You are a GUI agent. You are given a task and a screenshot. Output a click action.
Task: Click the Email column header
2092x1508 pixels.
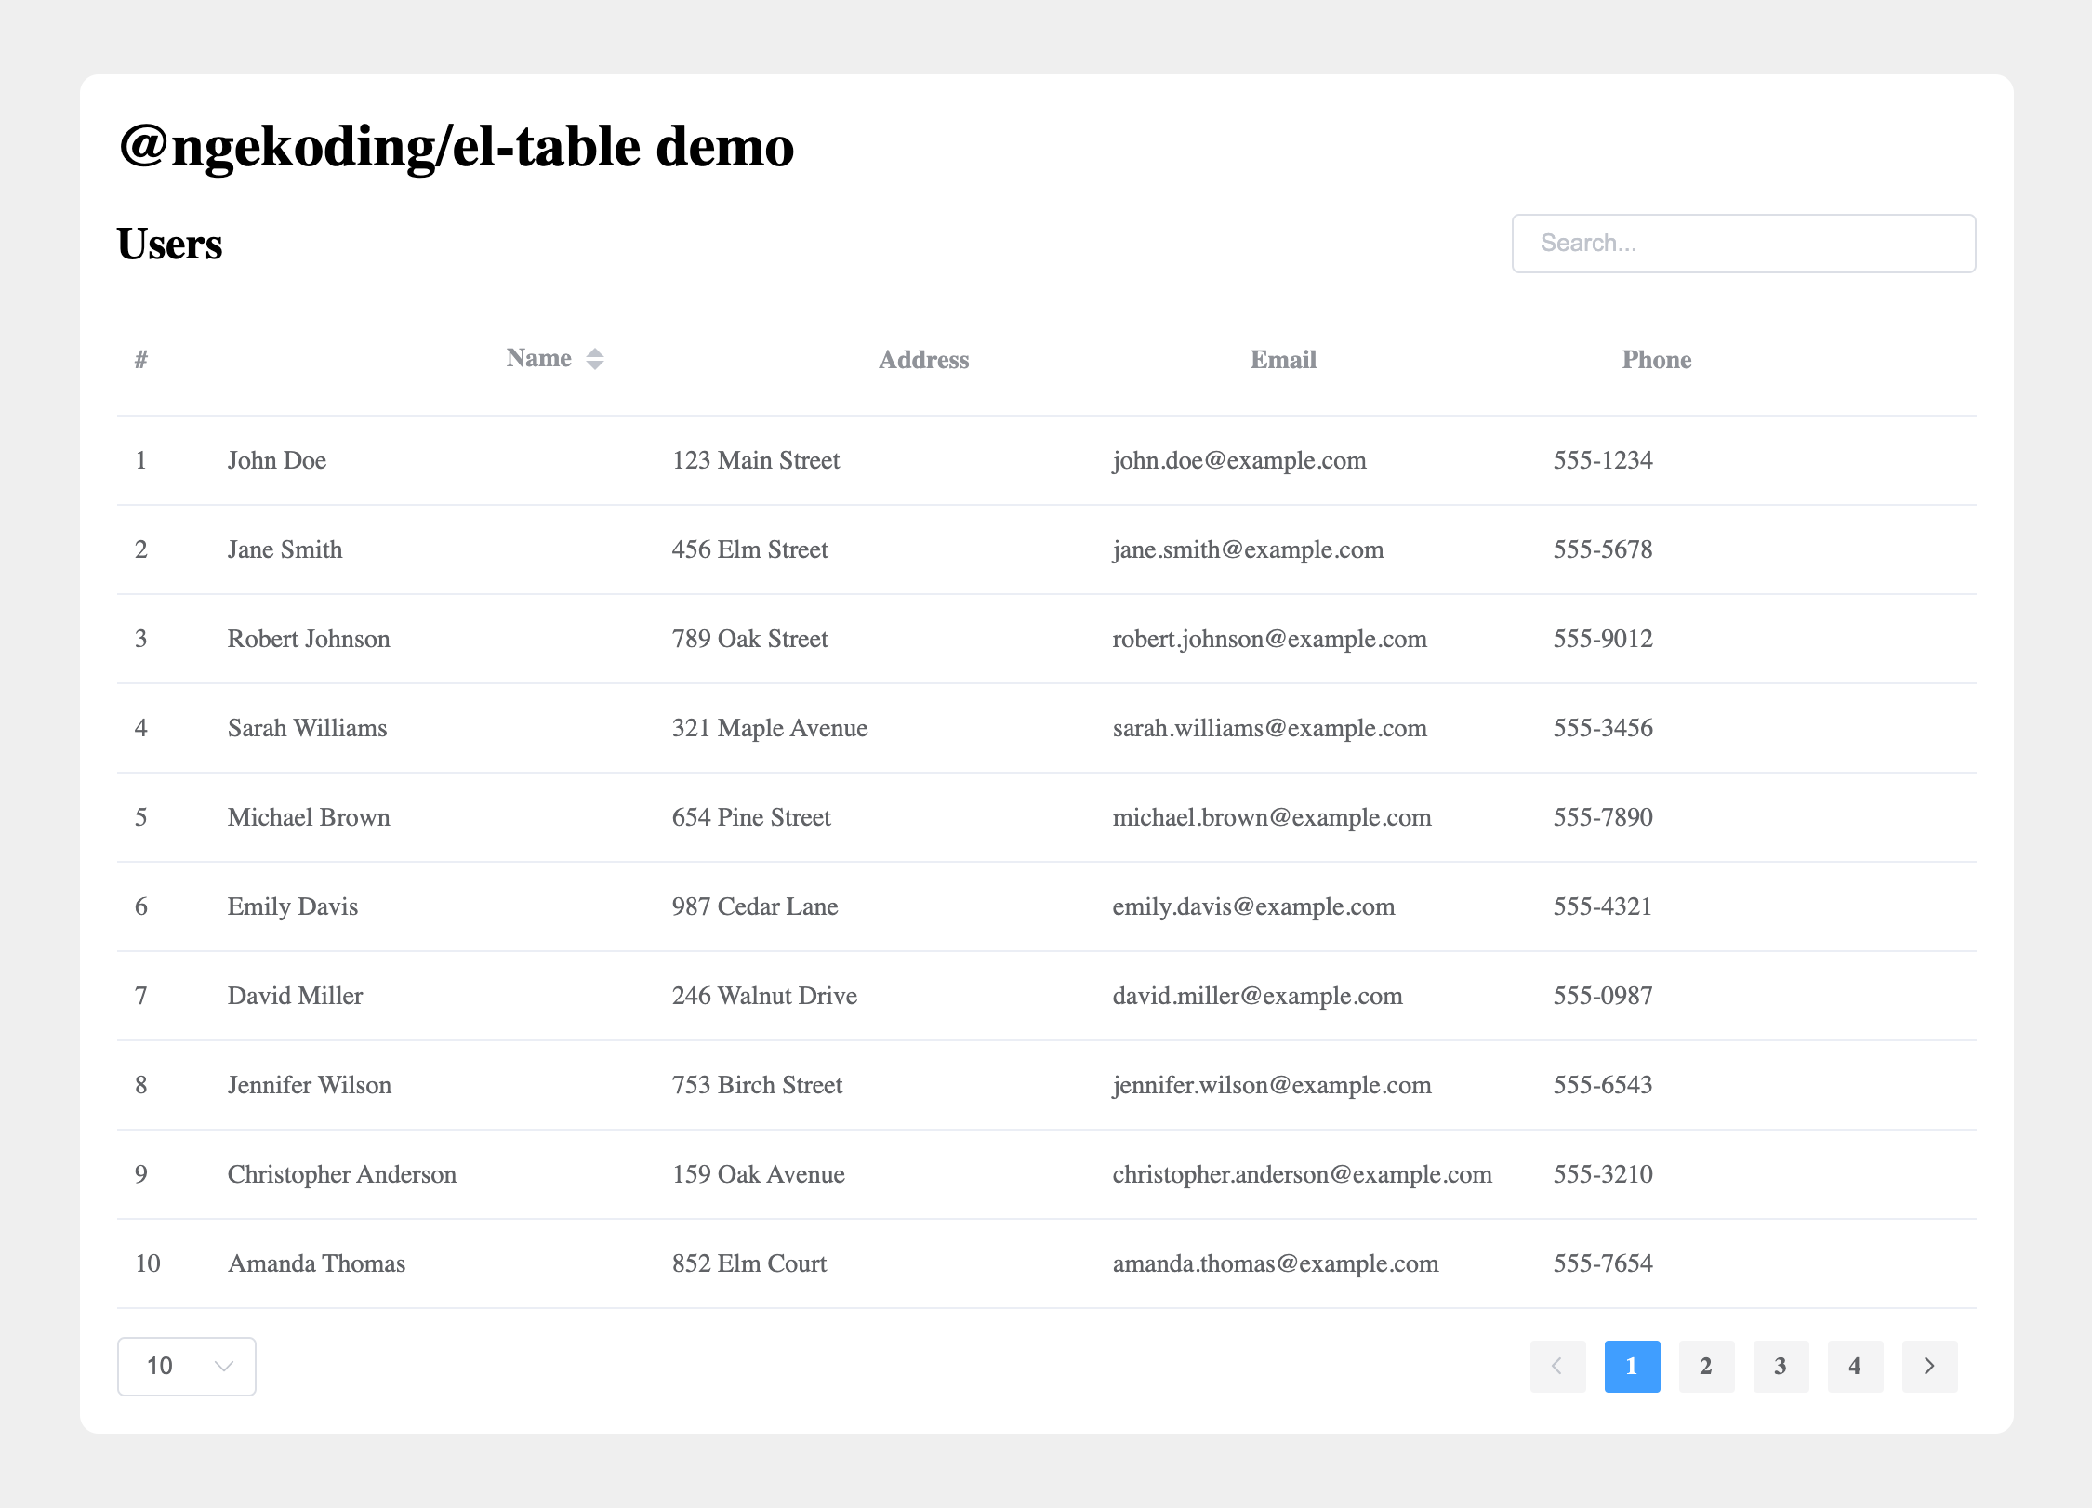point(1283,360)
